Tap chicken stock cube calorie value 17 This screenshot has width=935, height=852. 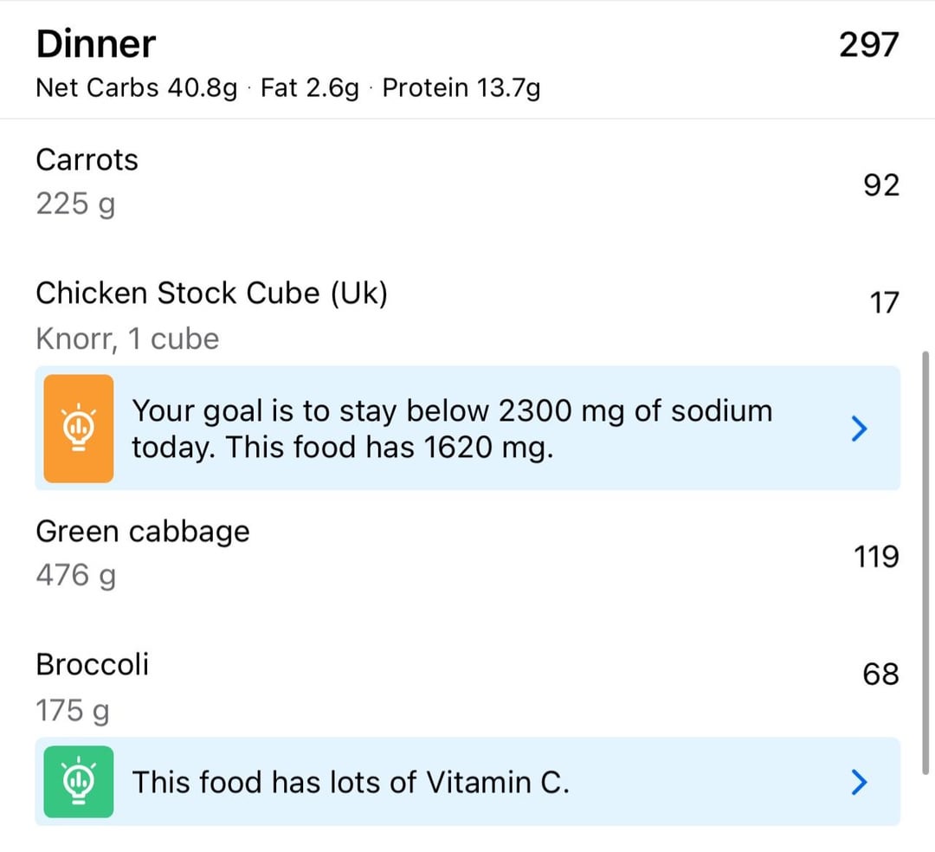coord(884,302)
